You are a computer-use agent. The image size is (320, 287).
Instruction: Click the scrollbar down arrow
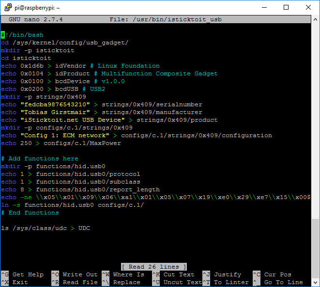click(315, 282)
